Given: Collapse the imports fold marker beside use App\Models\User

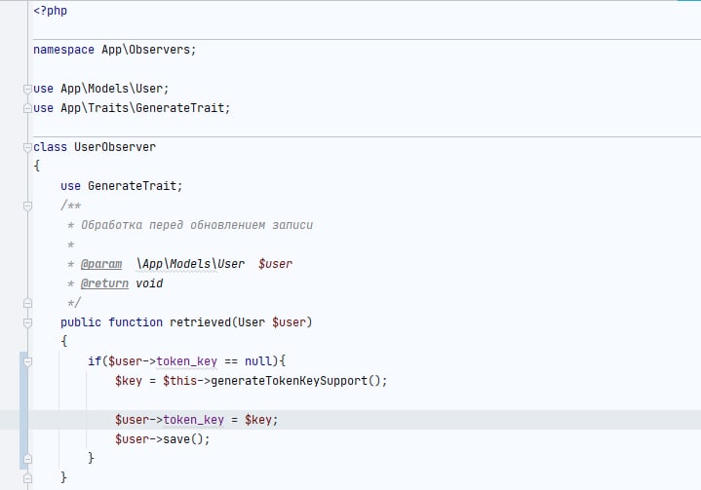Looking at the screenshot, I should (x=27, y=89).
